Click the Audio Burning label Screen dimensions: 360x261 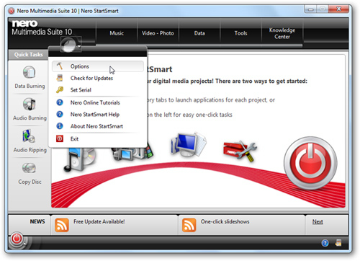pos(30,118)
